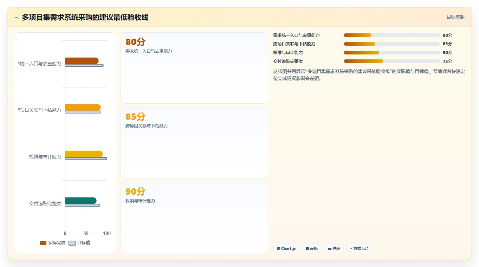The image size is (479, 267).
Task: Open the Chart.js tag
Action: pos(286,248)
